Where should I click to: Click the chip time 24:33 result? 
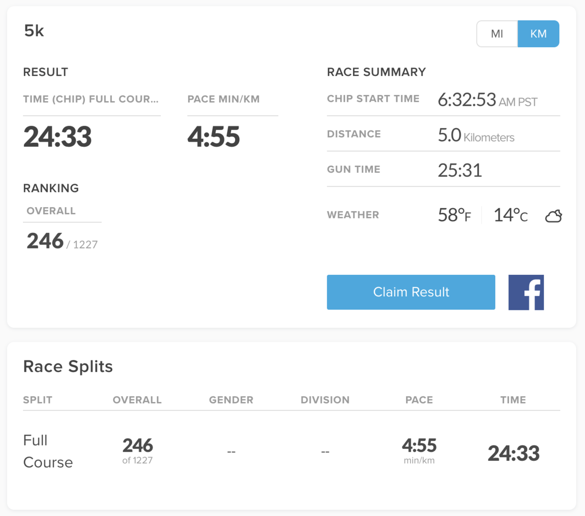[x=58, y=136]
